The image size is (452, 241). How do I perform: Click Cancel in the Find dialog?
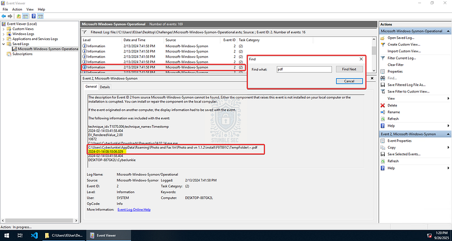[x=349, y=81]
